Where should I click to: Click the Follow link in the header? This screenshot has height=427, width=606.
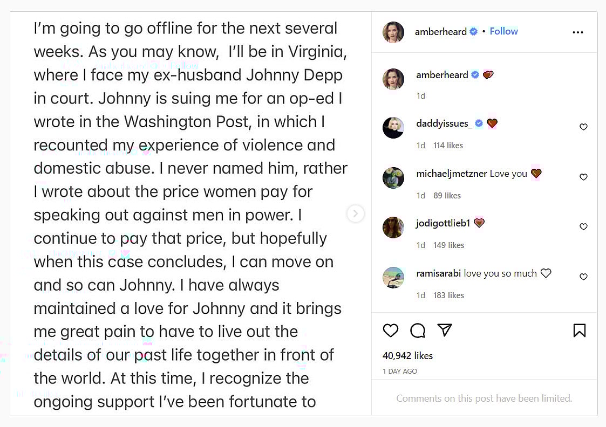503,31
